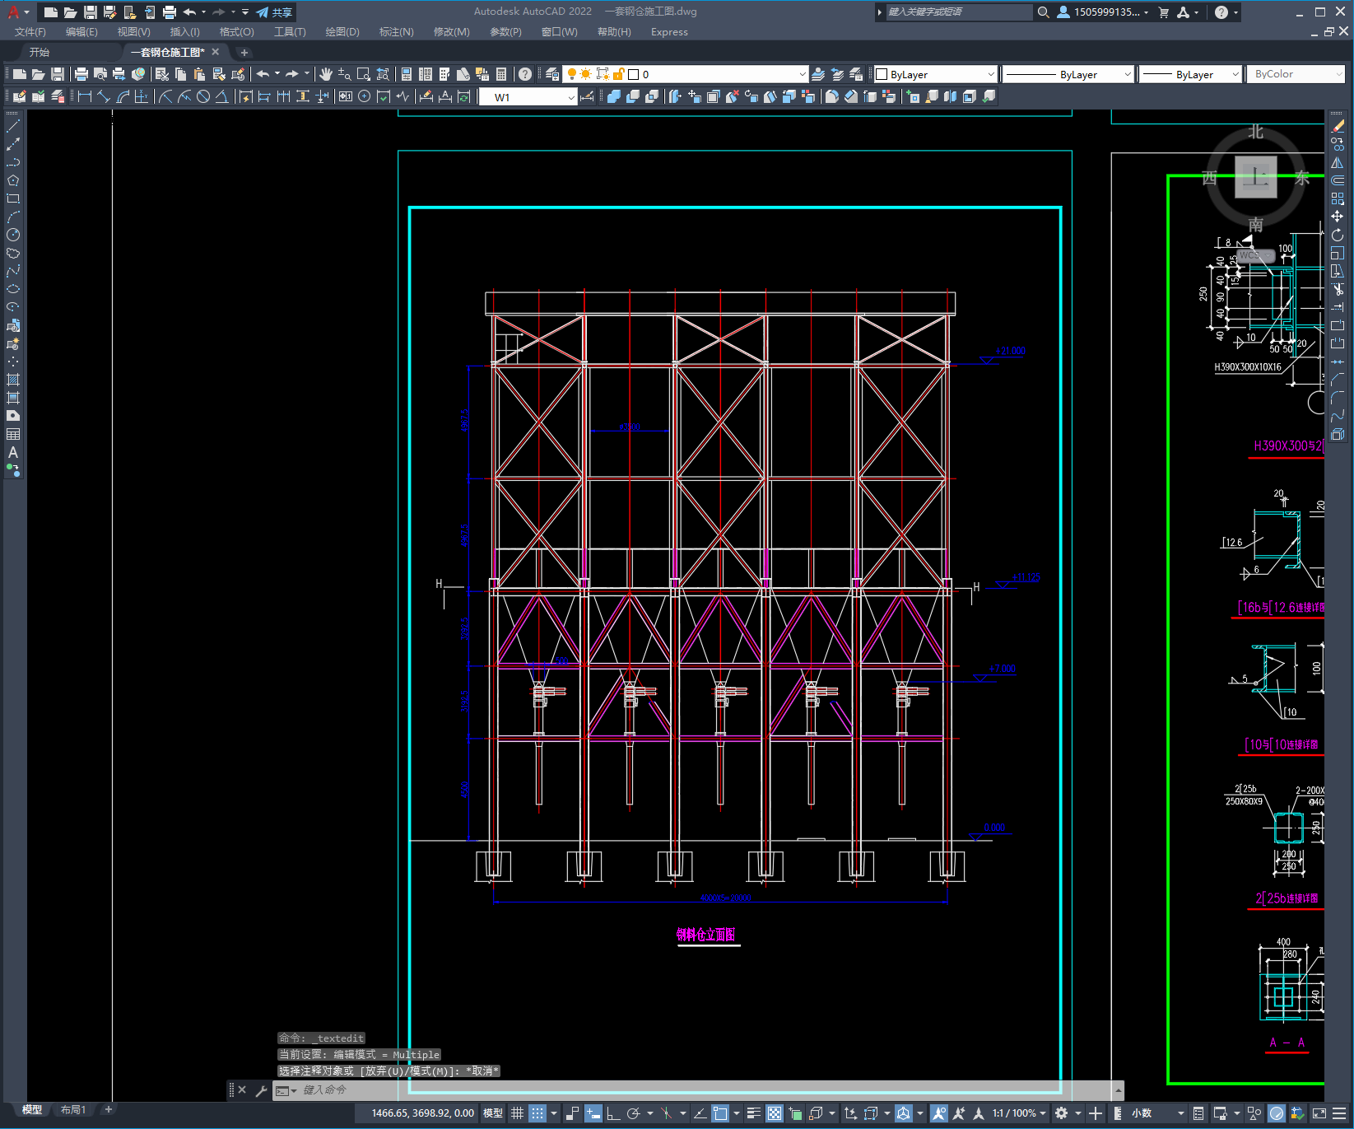Click the Erase tool icon
Screen dimensions: 1354x1129
(x=1338, y=126)
